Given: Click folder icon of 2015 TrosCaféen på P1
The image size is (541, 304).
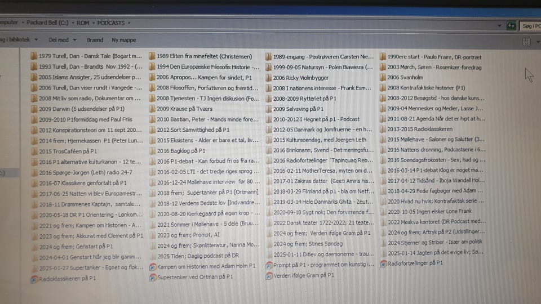Looking at the screenshot, I should pos(34,151).
